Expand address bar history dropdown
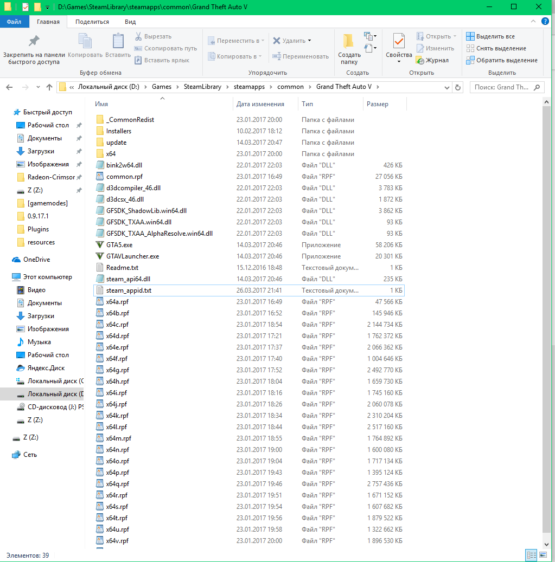555x562 pixels. coord(446,87)
